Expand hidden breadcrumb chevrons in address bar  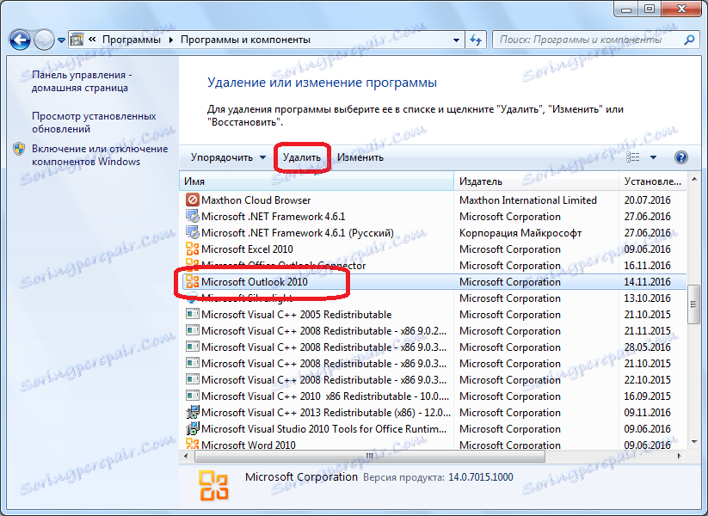pos(92,40)
